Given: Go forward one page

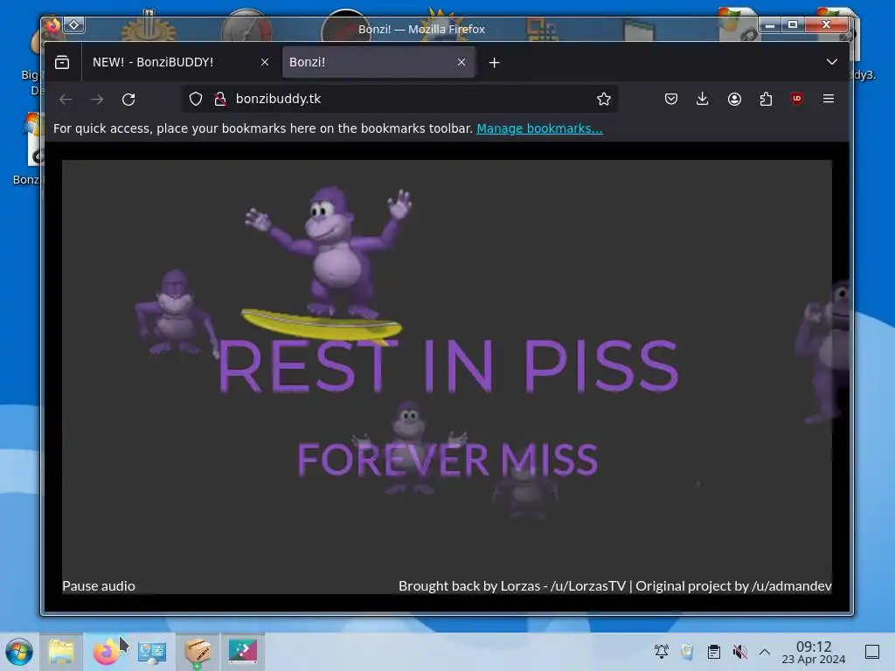Looking at the screenshot, I should click(x=97, y=100).
